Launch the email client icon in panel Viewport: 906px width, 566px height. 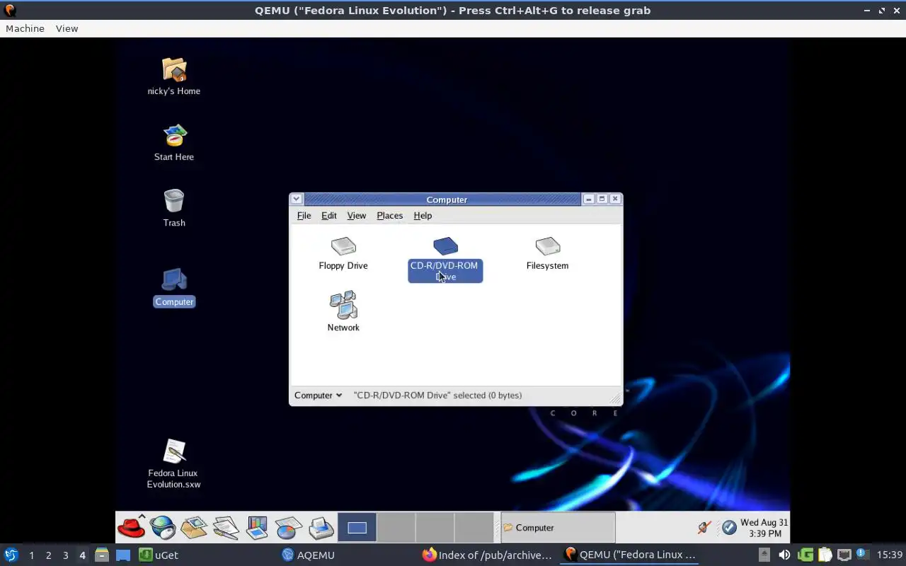pyautogui.click(x=193, y=527)
